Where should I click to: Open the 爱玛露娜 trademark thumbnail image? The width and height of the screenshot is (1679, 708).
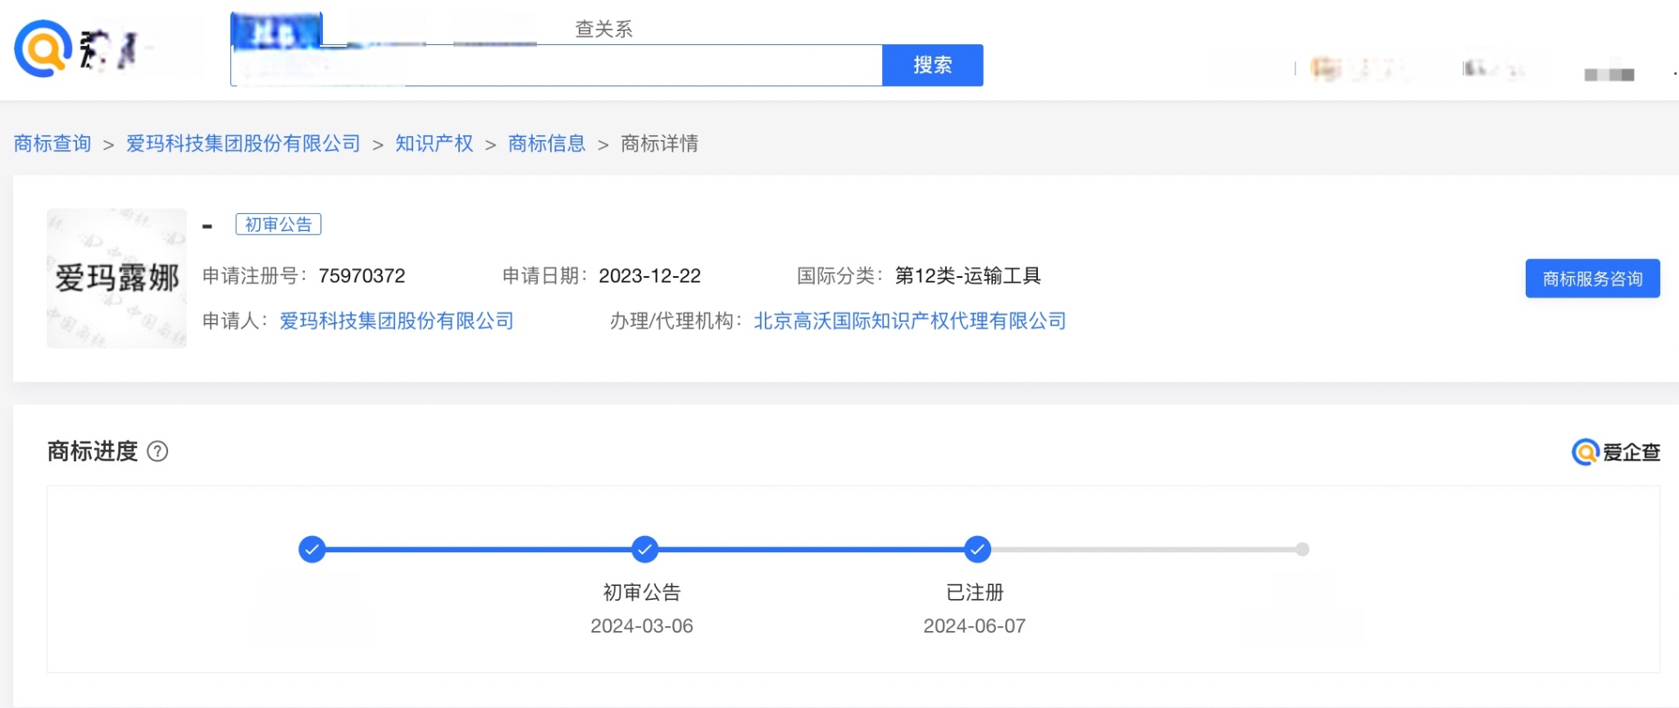tap(116, 278)
